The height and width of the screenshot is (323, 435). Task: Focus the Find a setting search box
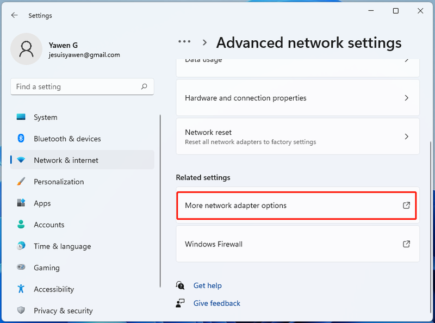pyautogui.click(x=82, y=86)
